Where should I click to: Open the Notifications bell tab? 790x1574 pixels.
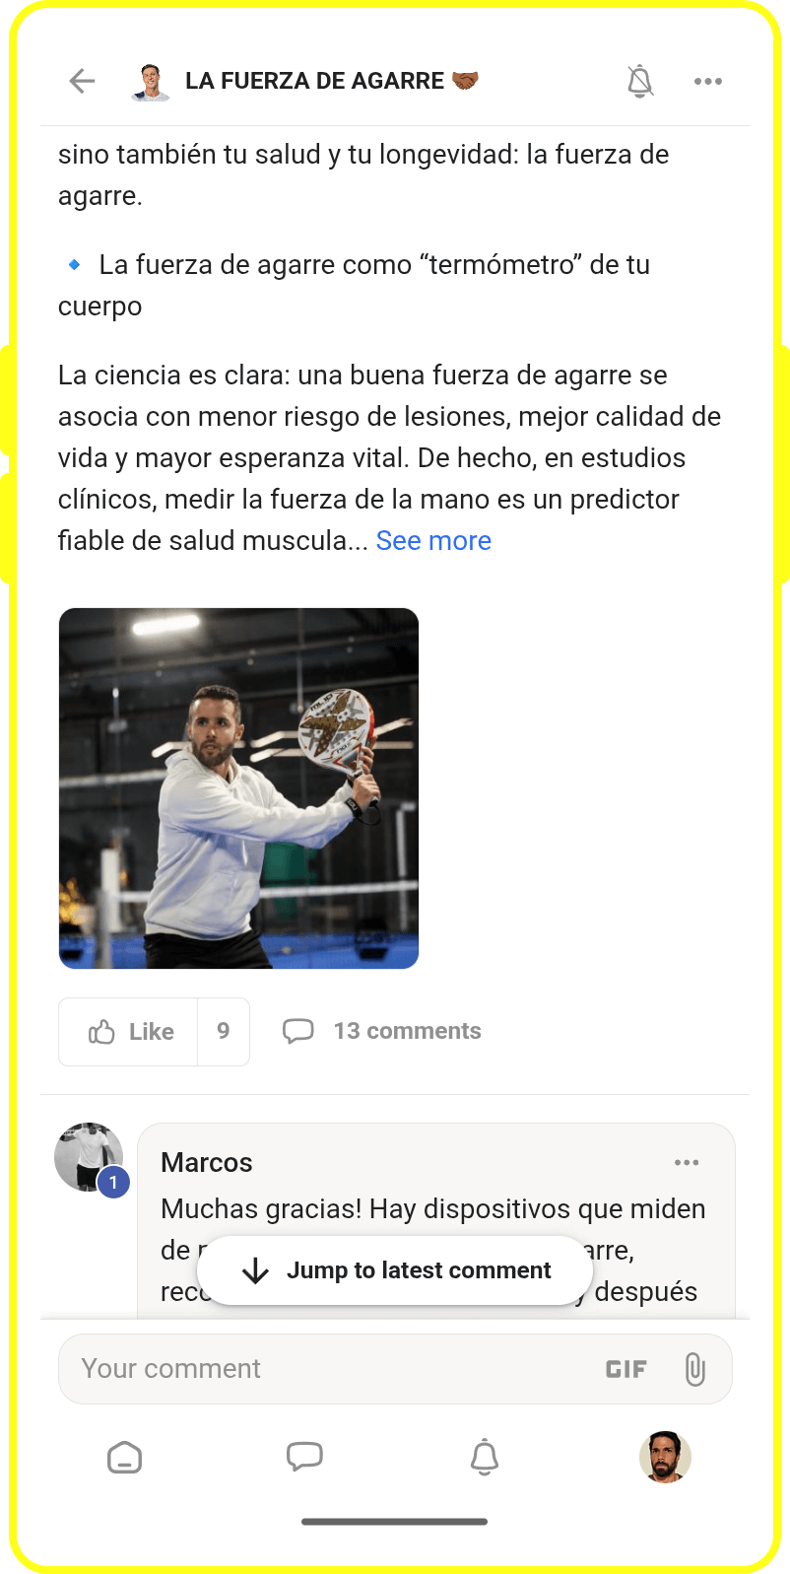click(x=484, y=1457)
